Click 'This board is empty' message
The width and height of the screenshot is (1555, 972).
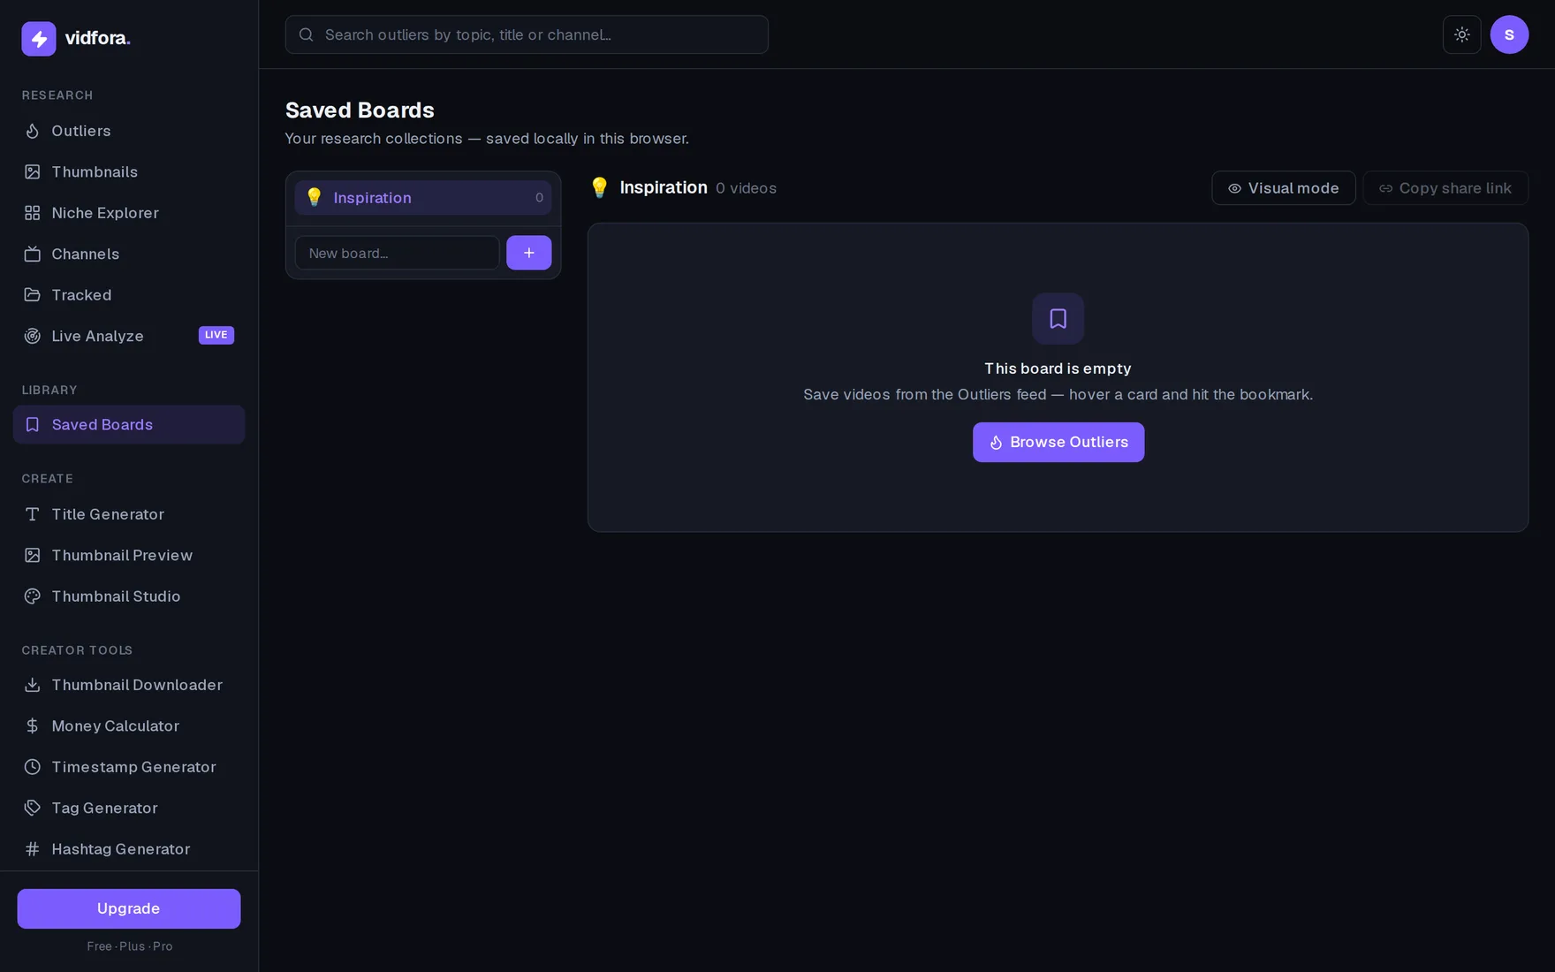coord(1058,368)
